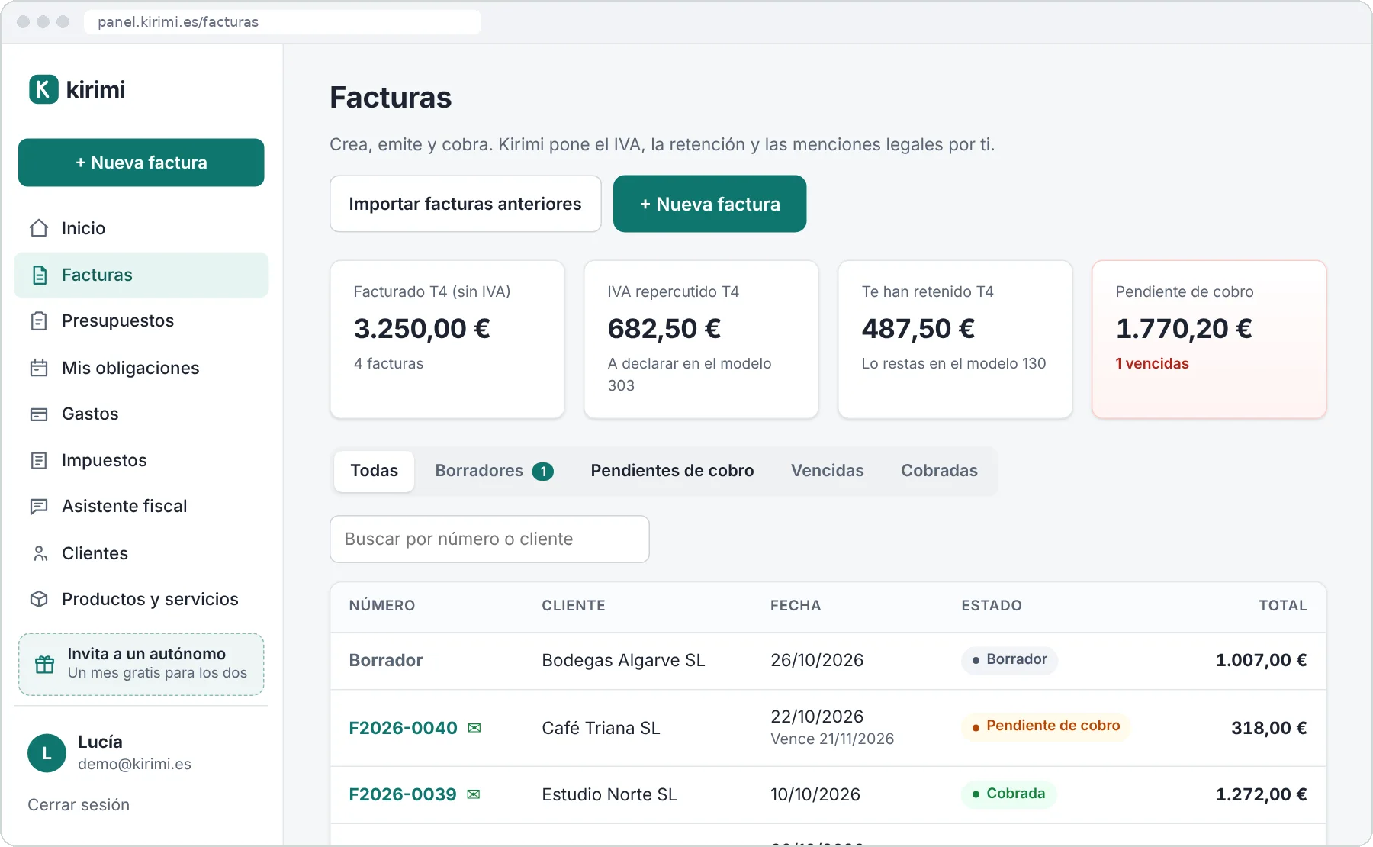Click Lucía's avatar circle

tap(47, 753)
